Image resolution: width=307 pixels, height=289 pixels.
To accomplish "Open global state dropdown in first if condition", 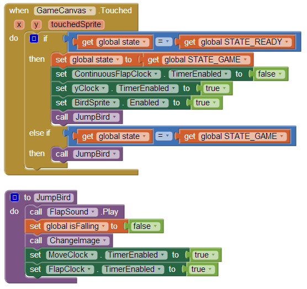I will (123, 42).
